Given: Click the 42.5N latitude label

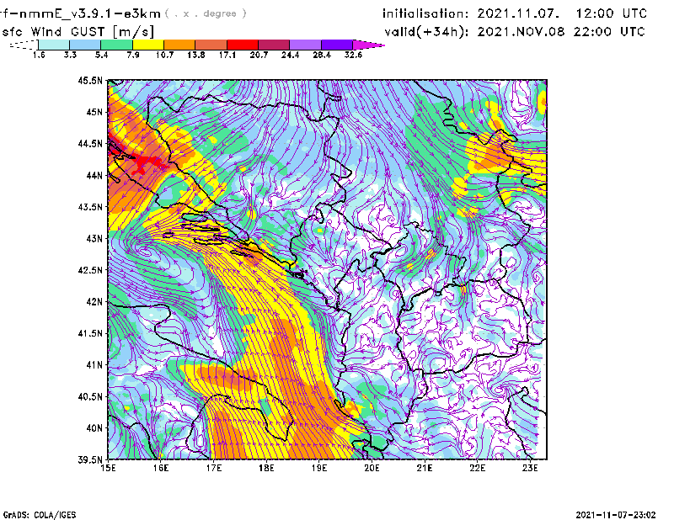Looking at the screenshot, I should click(x=90, y=270).
